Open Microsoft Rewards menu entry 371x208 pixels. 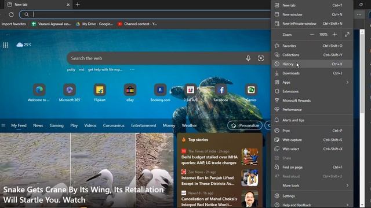312,101
